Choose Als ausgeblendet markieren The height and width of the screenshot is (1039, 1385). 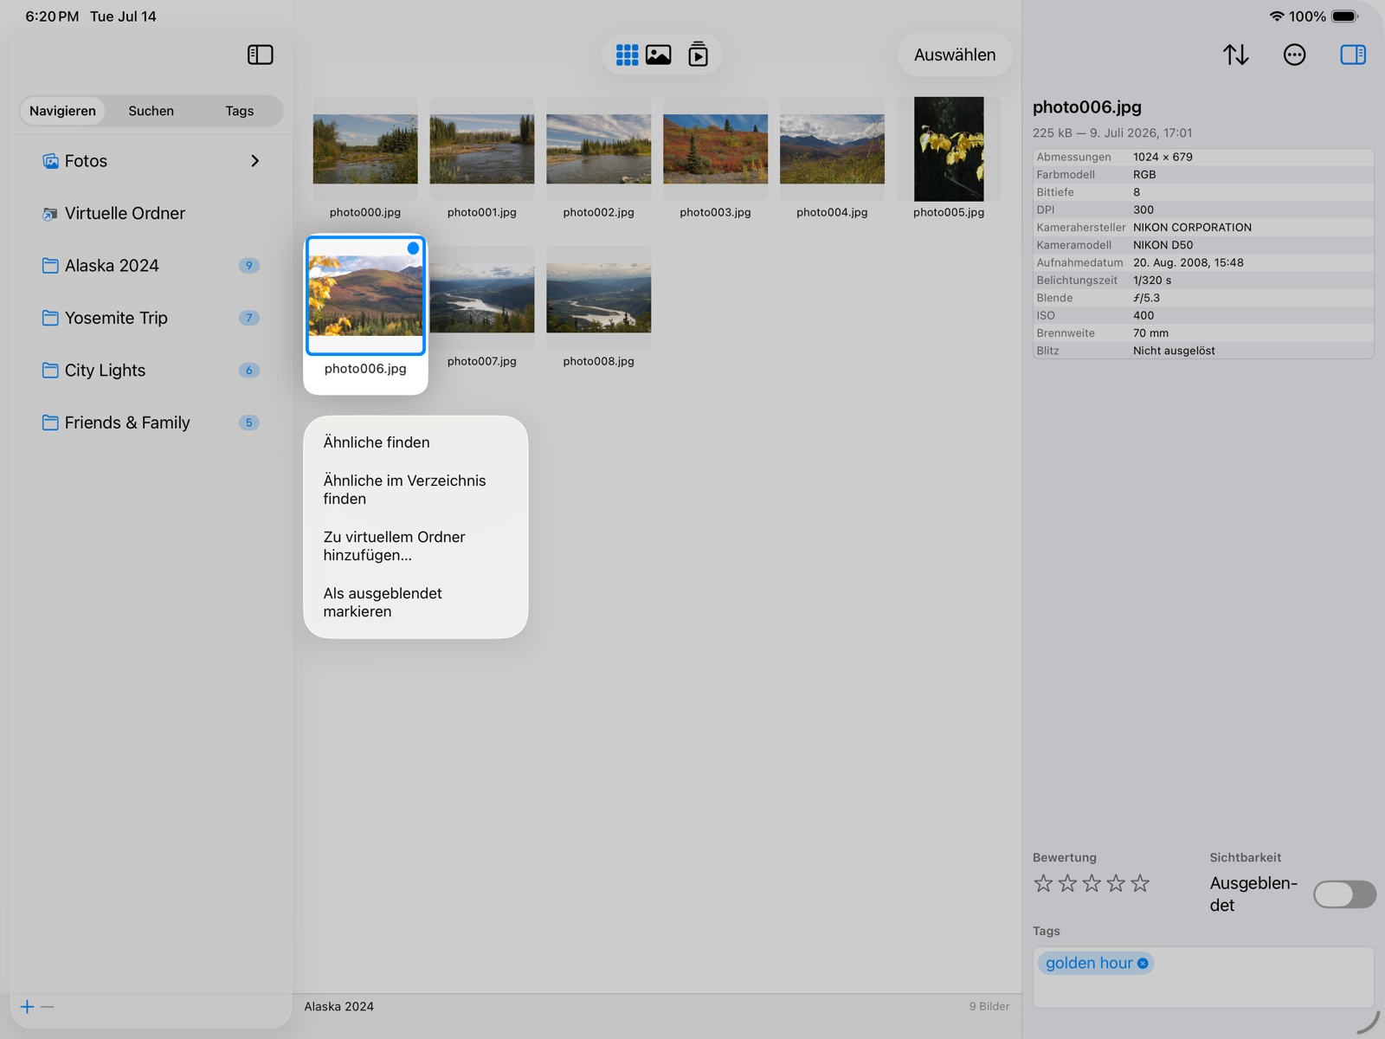[x=415, y=603]
